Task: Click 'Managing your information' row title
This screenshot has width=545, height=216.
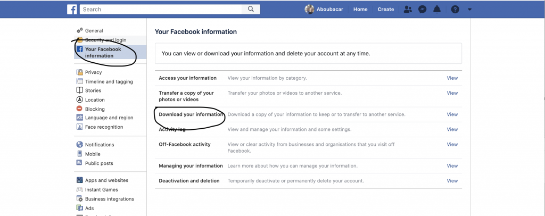Action: pos(191,165)
